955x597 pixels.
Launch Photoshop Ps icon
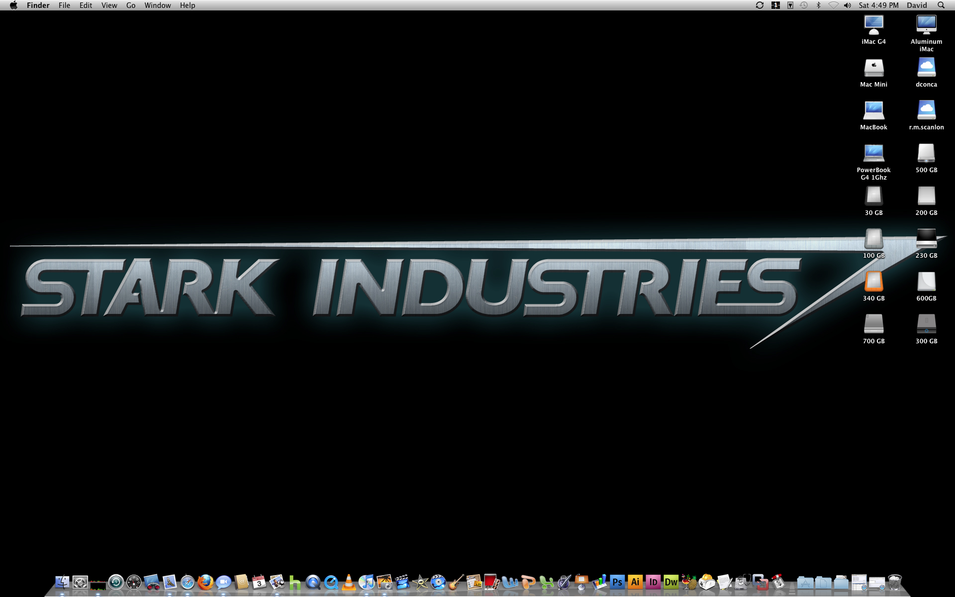[x=617, y=582]
